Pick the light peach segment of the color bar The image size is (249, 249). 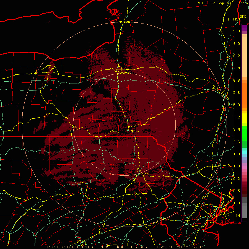point(244,57)
